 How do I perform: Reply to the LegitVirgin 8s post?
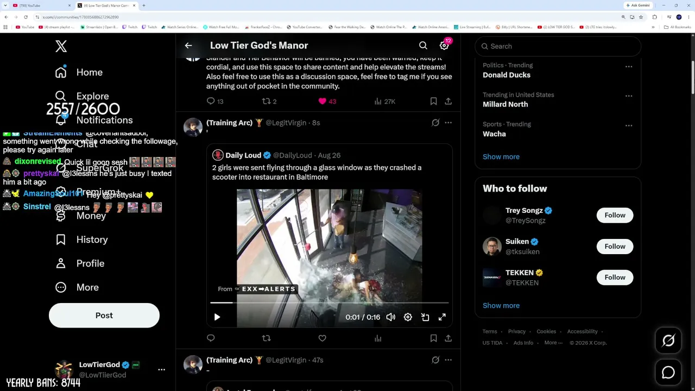[x=211, y=338]
